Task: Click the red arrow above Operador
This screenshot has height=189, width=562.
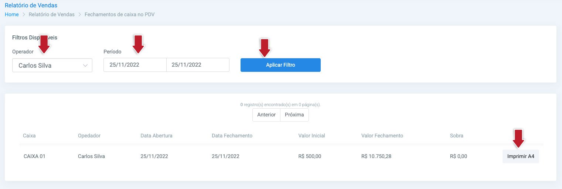Action: [x=44, y=44]
